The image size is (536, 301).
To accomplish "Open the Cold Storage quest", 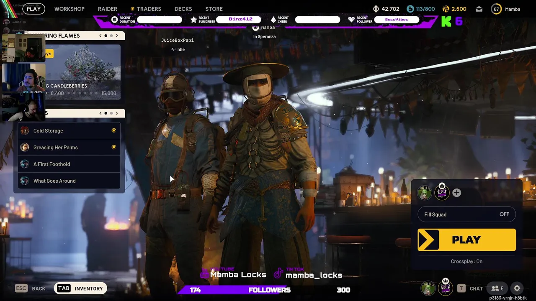I will (x=69, y=130).
